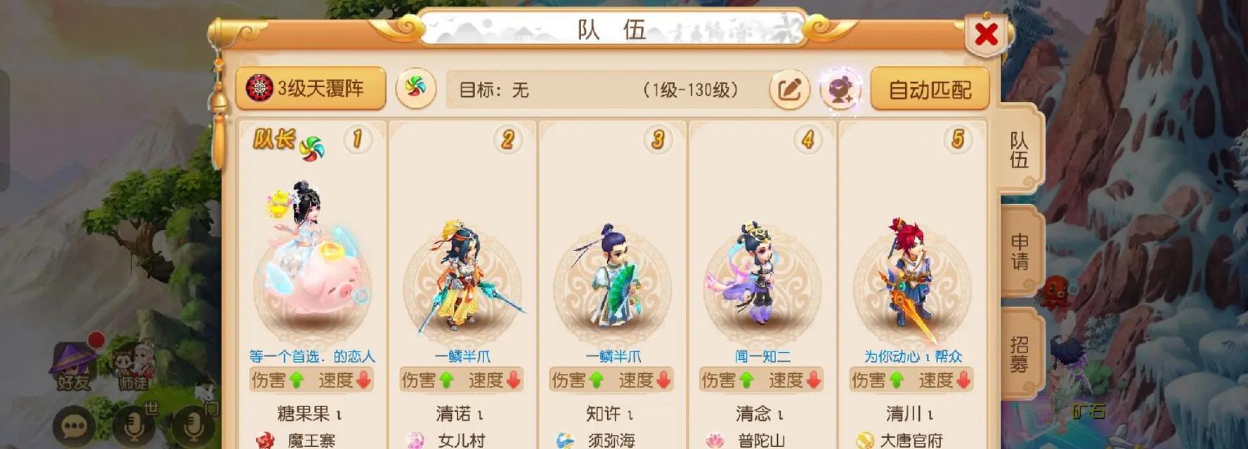1248x449 pixels.
Task: Start 自动匹配 auto matching
Action: coord(930,88)
